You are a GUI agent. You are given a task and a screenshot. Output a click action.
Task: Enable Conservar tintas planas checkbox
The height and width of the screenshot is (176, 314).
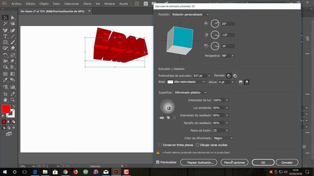click(160, 145)
